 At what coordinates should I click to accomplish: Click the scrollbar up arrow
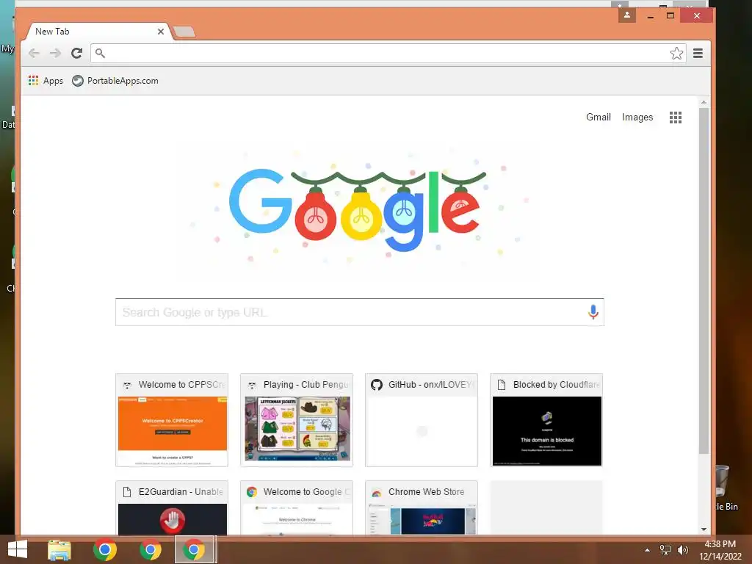point(704,102)
